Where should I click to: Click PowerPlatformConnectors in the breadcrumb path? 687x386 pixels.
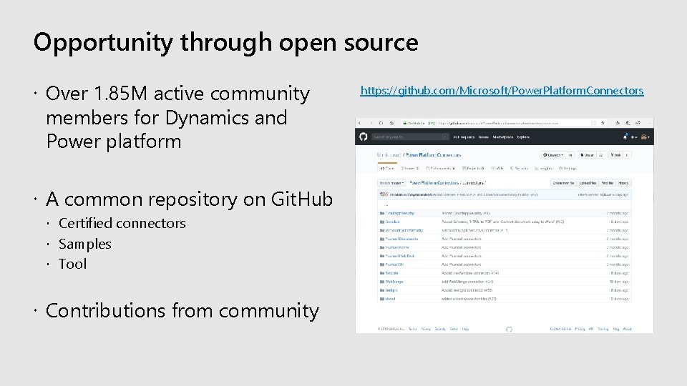[x=434, y=183]
